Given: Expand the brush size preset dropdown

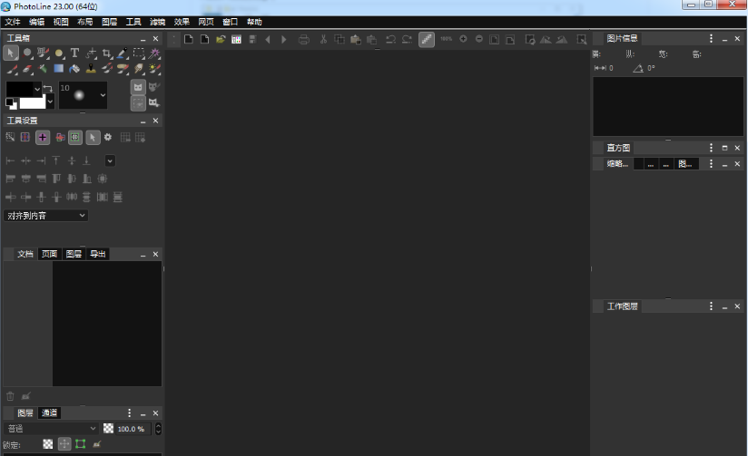Looking at the screenshot, I should point(103,95).
